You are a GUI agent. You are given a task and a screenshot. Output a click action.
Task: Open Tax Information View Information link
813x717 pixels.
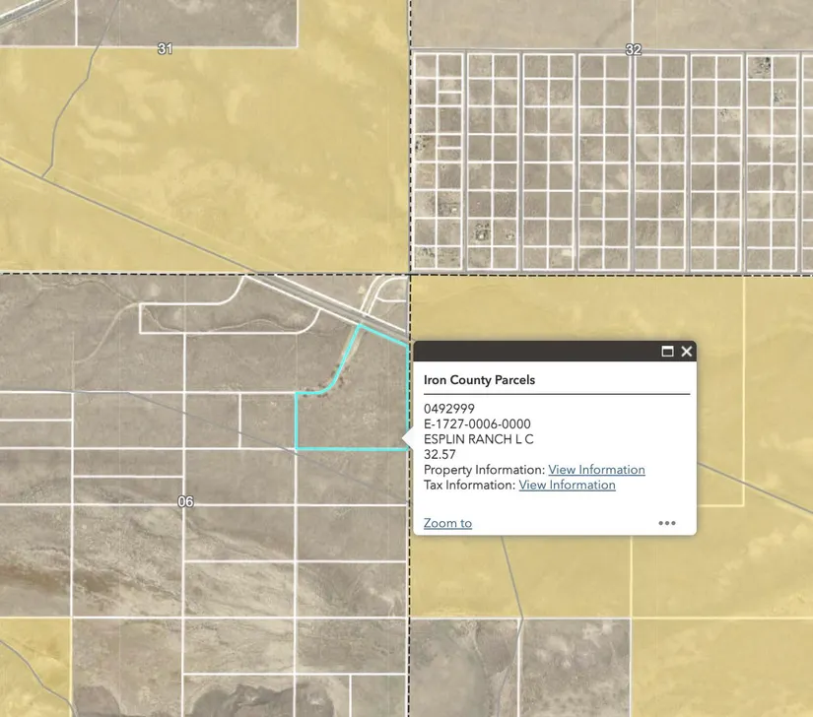click(x=567, y=485)
